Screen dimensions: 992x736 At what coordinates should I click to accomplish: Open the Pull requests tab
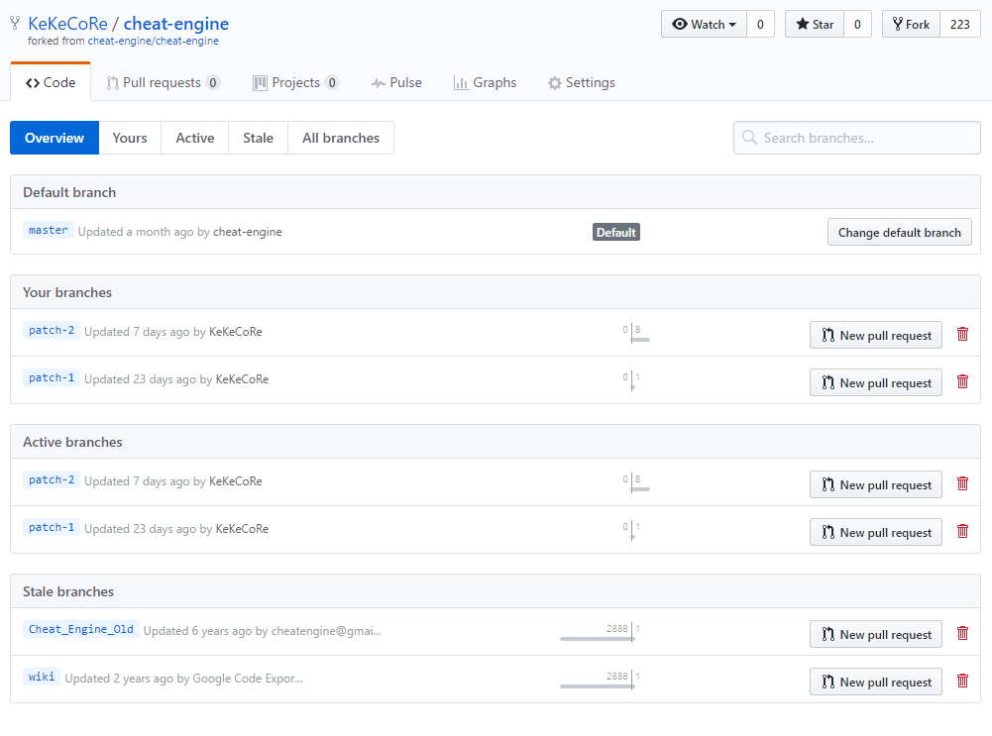(x=163, y=82)
